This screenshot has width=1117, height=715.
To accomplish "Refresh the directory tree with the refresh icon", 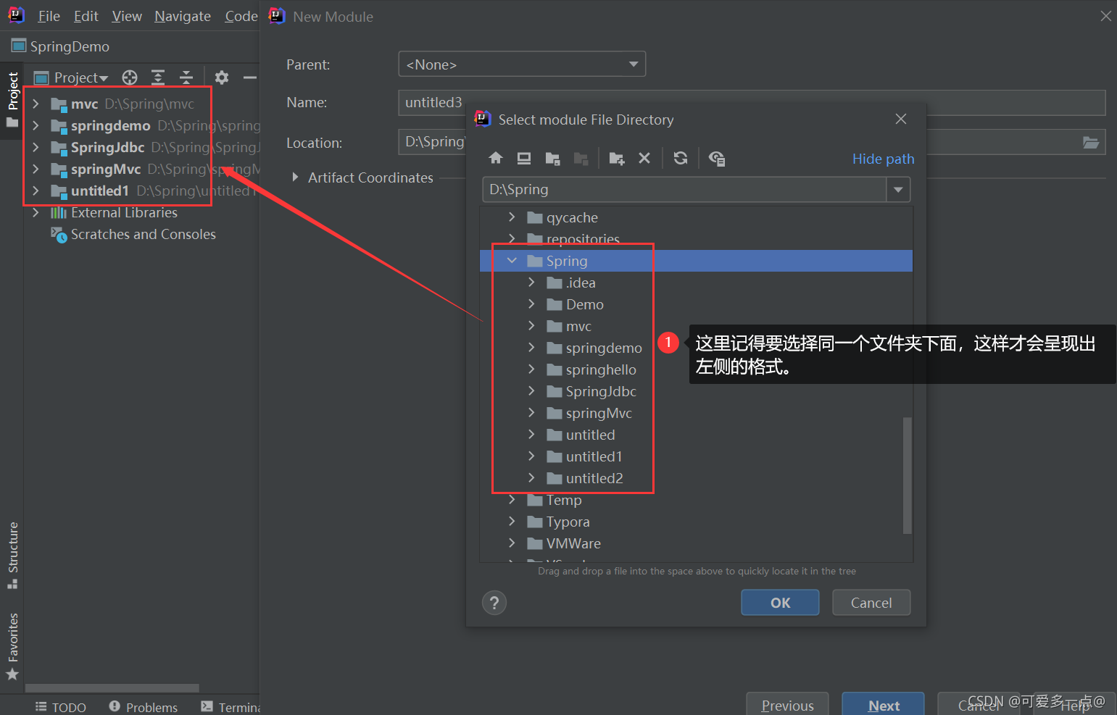I will (x=680, y=158).
